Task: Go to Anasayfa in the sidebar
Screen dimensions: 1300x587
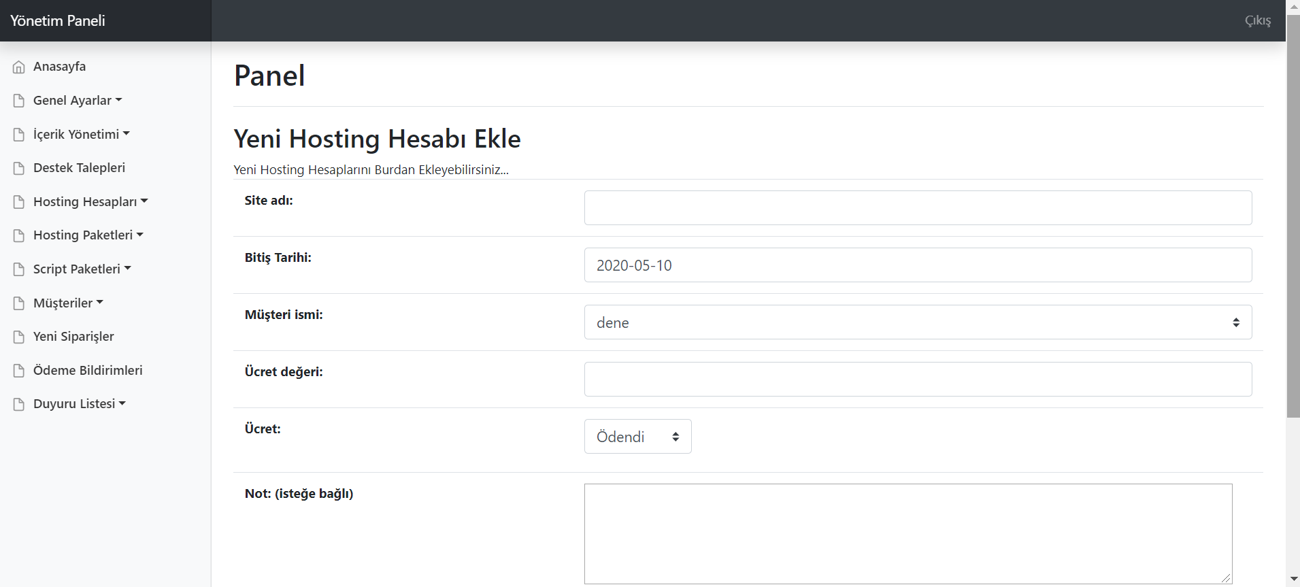Action: 59,67
